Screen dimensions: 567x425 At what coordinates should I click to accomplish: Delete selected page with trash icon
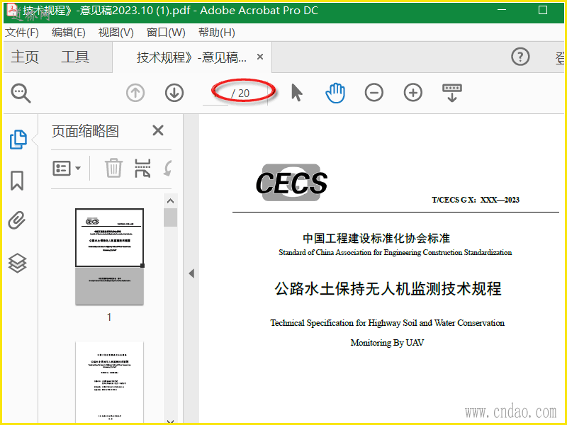pyautogui.click(x=113, y=168)
